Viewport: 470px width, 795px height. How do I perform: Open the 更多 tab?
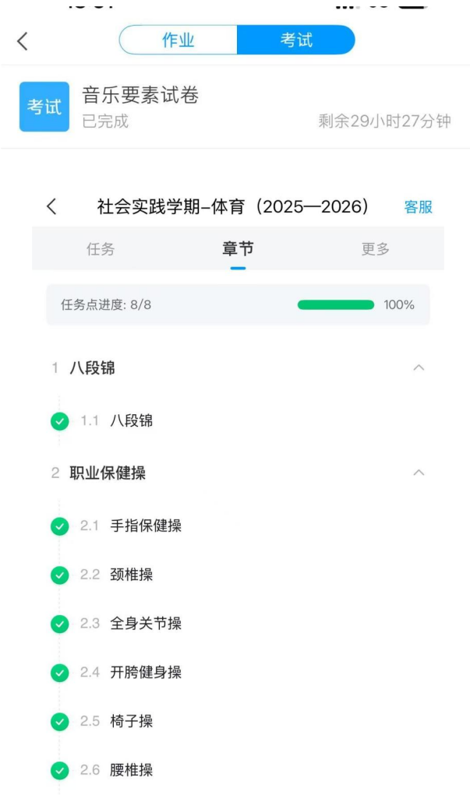pyautogui.click(x=376, y=249)
